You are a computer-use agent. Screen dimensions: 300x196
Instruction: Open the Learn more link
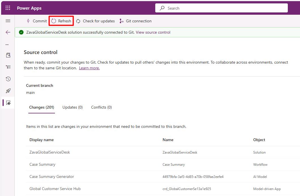(x=89, y=68)
